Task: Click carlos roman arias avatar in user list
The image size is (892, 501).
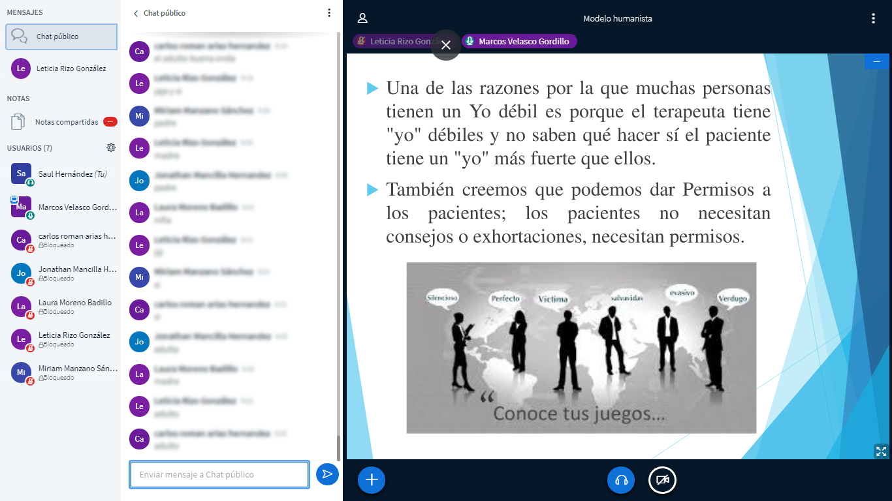Action: pyautogui.click(x=22, y=239)
